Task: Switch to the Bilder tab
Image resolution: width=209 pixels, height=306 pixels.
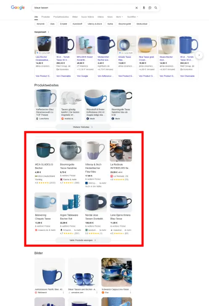Action: 75,17
